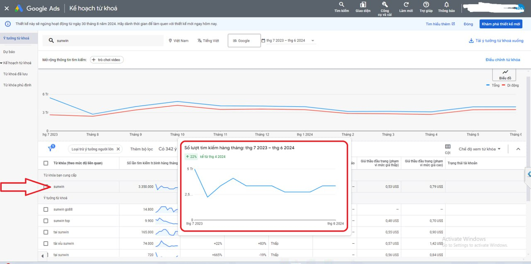The image size is (531, 264).
Task: Open the Giao diện appearance icon
Action: (363, 5)
